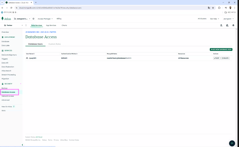
Task: Switch to the App Services tab
Action: tap(51, 25)
